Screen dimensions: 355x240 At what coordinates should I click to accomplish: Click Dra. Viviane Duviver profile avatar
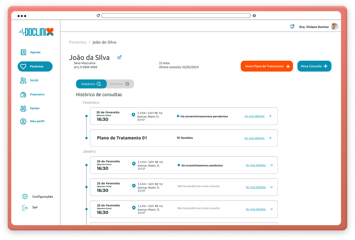pos(334,27)
